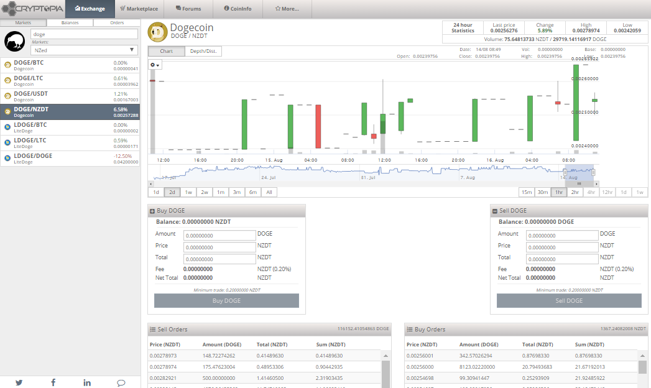
Task: Click the Sell DOGE button
Action: click(x=569, y=301)
